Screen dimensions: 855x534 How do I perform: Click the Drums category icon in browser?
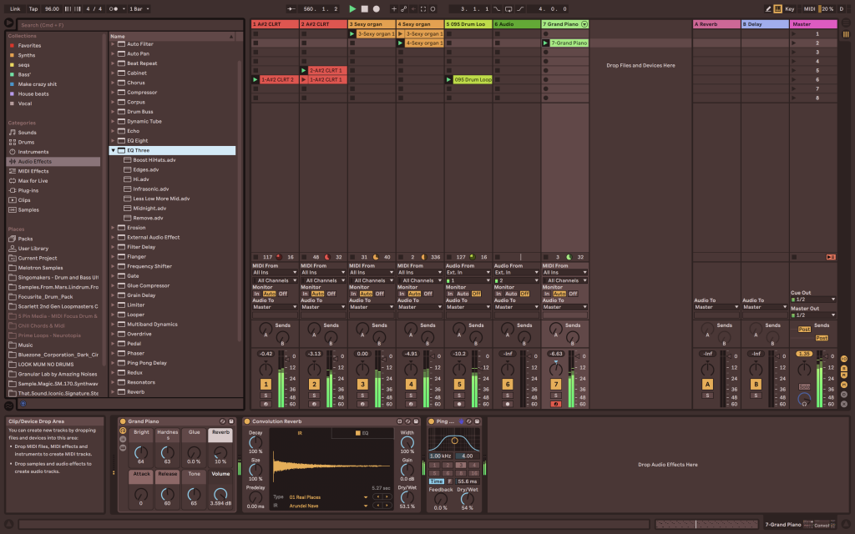pos(12,142)
